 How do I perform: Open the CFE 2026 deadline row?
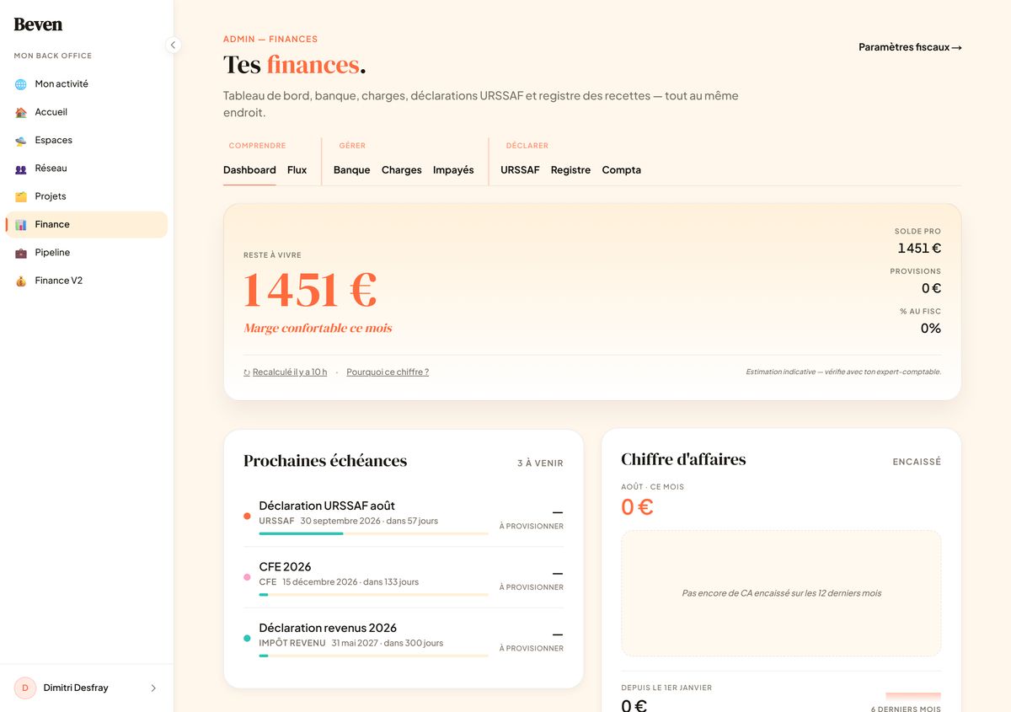pyautogui.click(x=404, y=577)
